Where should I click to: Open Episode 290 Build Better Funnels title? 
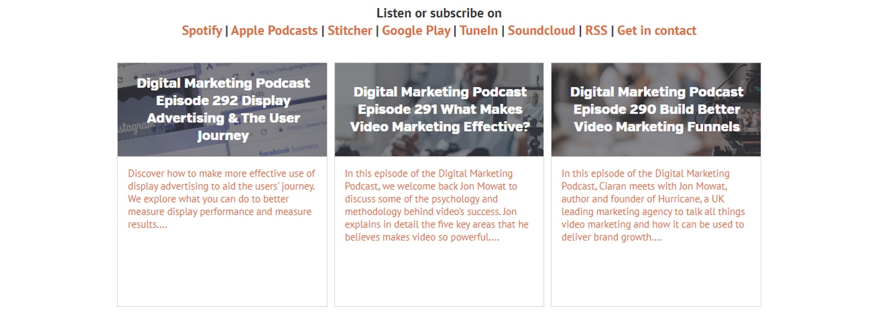(656, 109)
